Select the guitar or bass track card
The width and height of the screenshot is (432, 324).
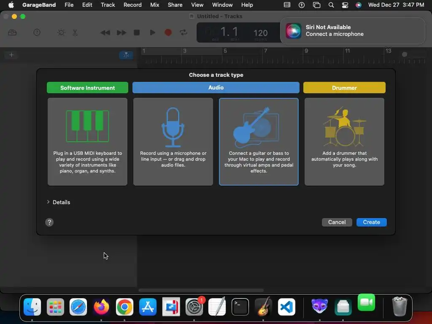259,142
